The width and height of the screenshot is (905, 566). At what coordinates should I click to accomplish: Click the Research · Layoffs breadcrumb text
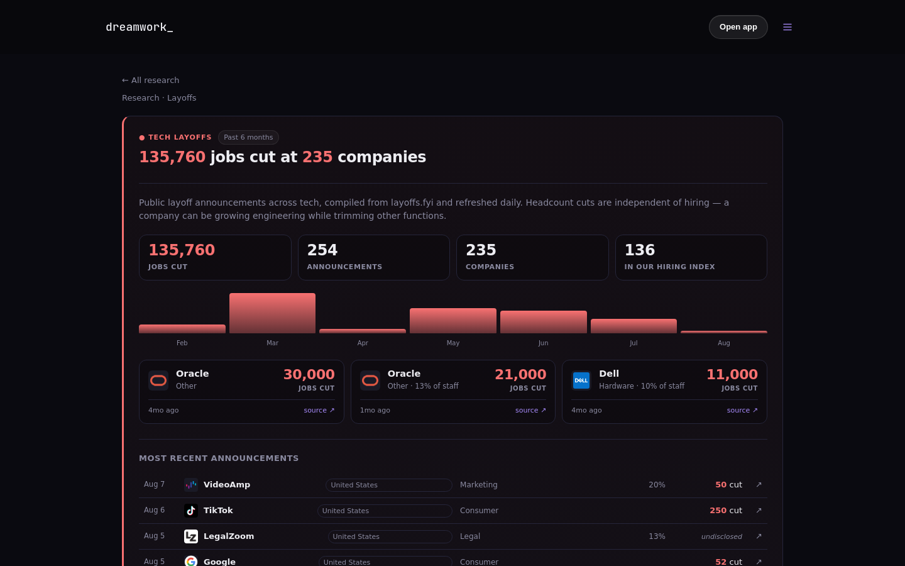pos(159,98)
